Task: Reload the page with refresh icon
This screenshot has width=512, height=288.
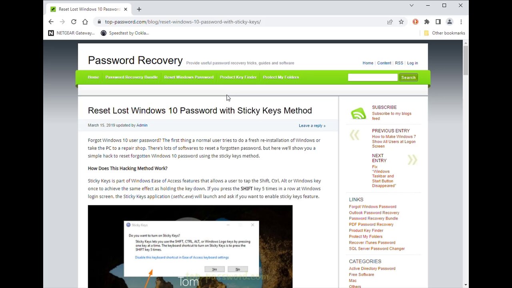Action: (74, 22)
